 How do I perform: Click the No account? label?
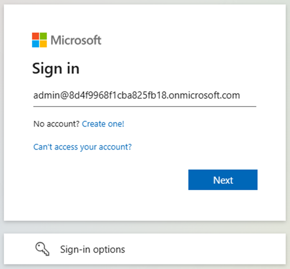point(56,124)
